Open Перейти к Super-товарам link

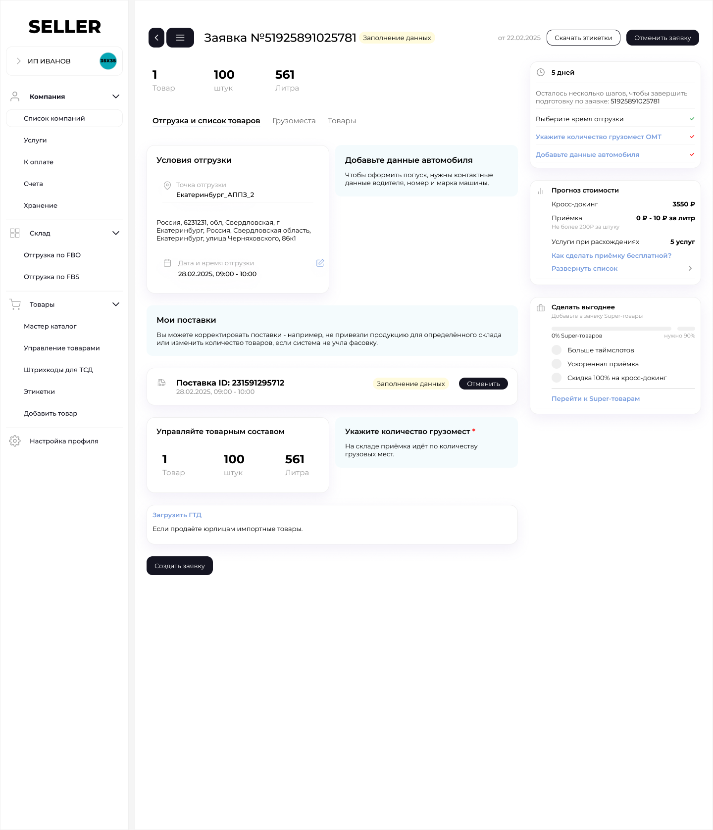coord(596,398)
